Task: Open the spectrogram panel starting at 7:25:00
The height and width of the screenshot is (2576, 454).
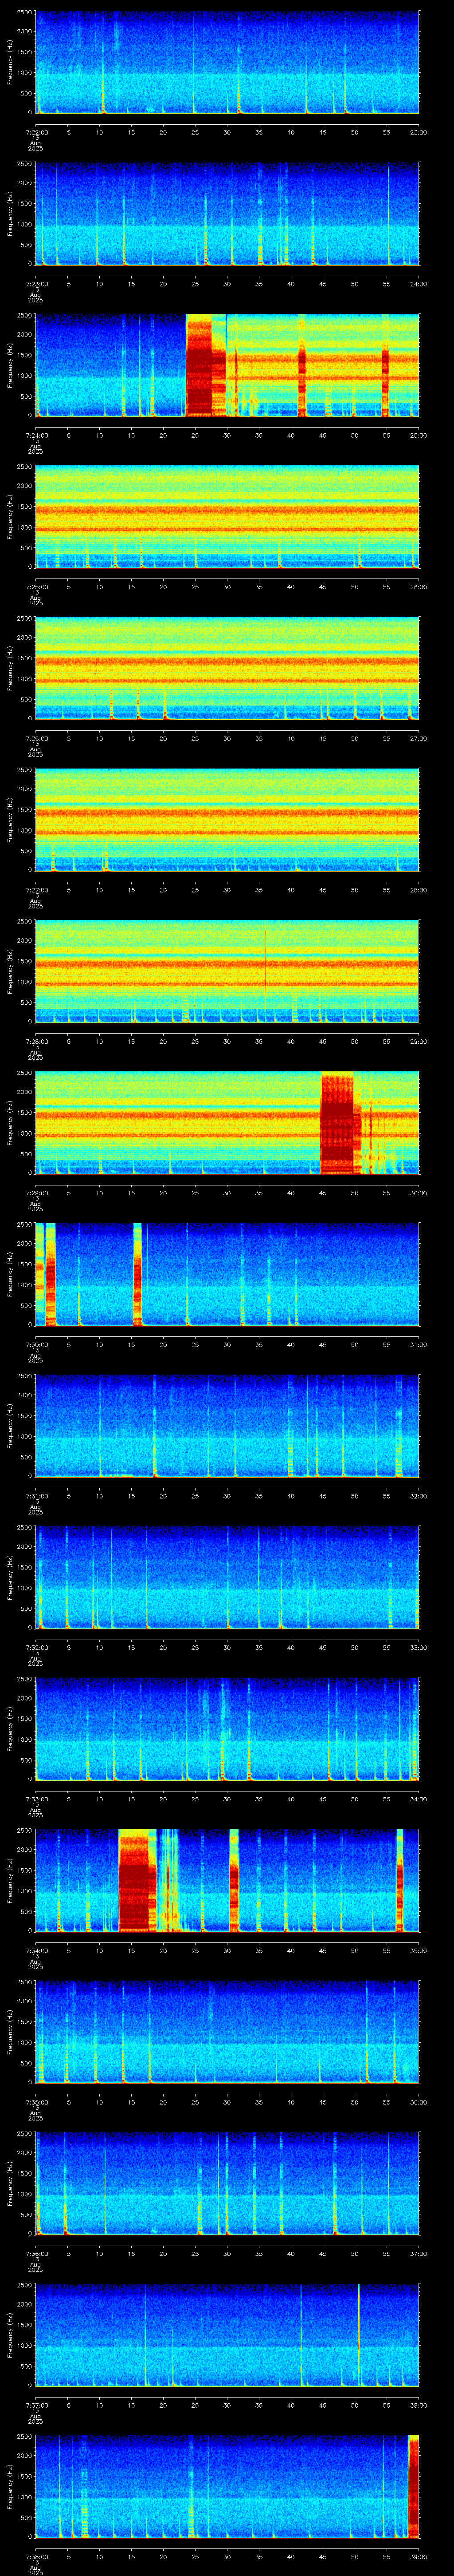Action: [x=227, y=517]
